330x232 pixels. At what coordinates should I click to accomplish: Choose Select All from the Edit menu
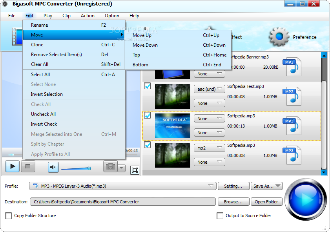(x=74, y=75)
